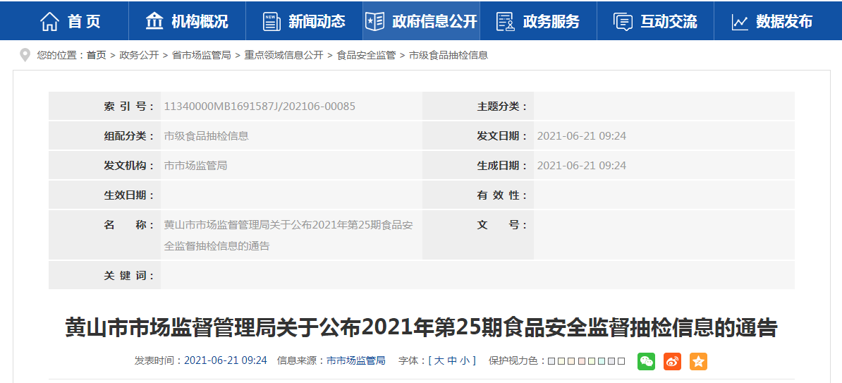Click the 文号 field label
The height and width of the screenshot is (383, 842).
pos(502,224)
